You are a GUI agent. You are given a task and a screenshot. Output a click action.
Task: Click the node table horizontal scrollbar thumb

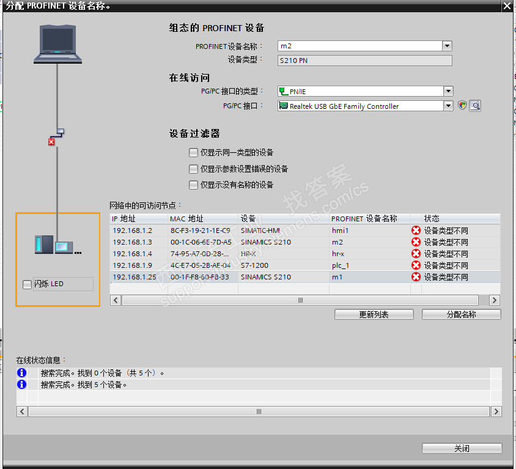pos(300,300)
